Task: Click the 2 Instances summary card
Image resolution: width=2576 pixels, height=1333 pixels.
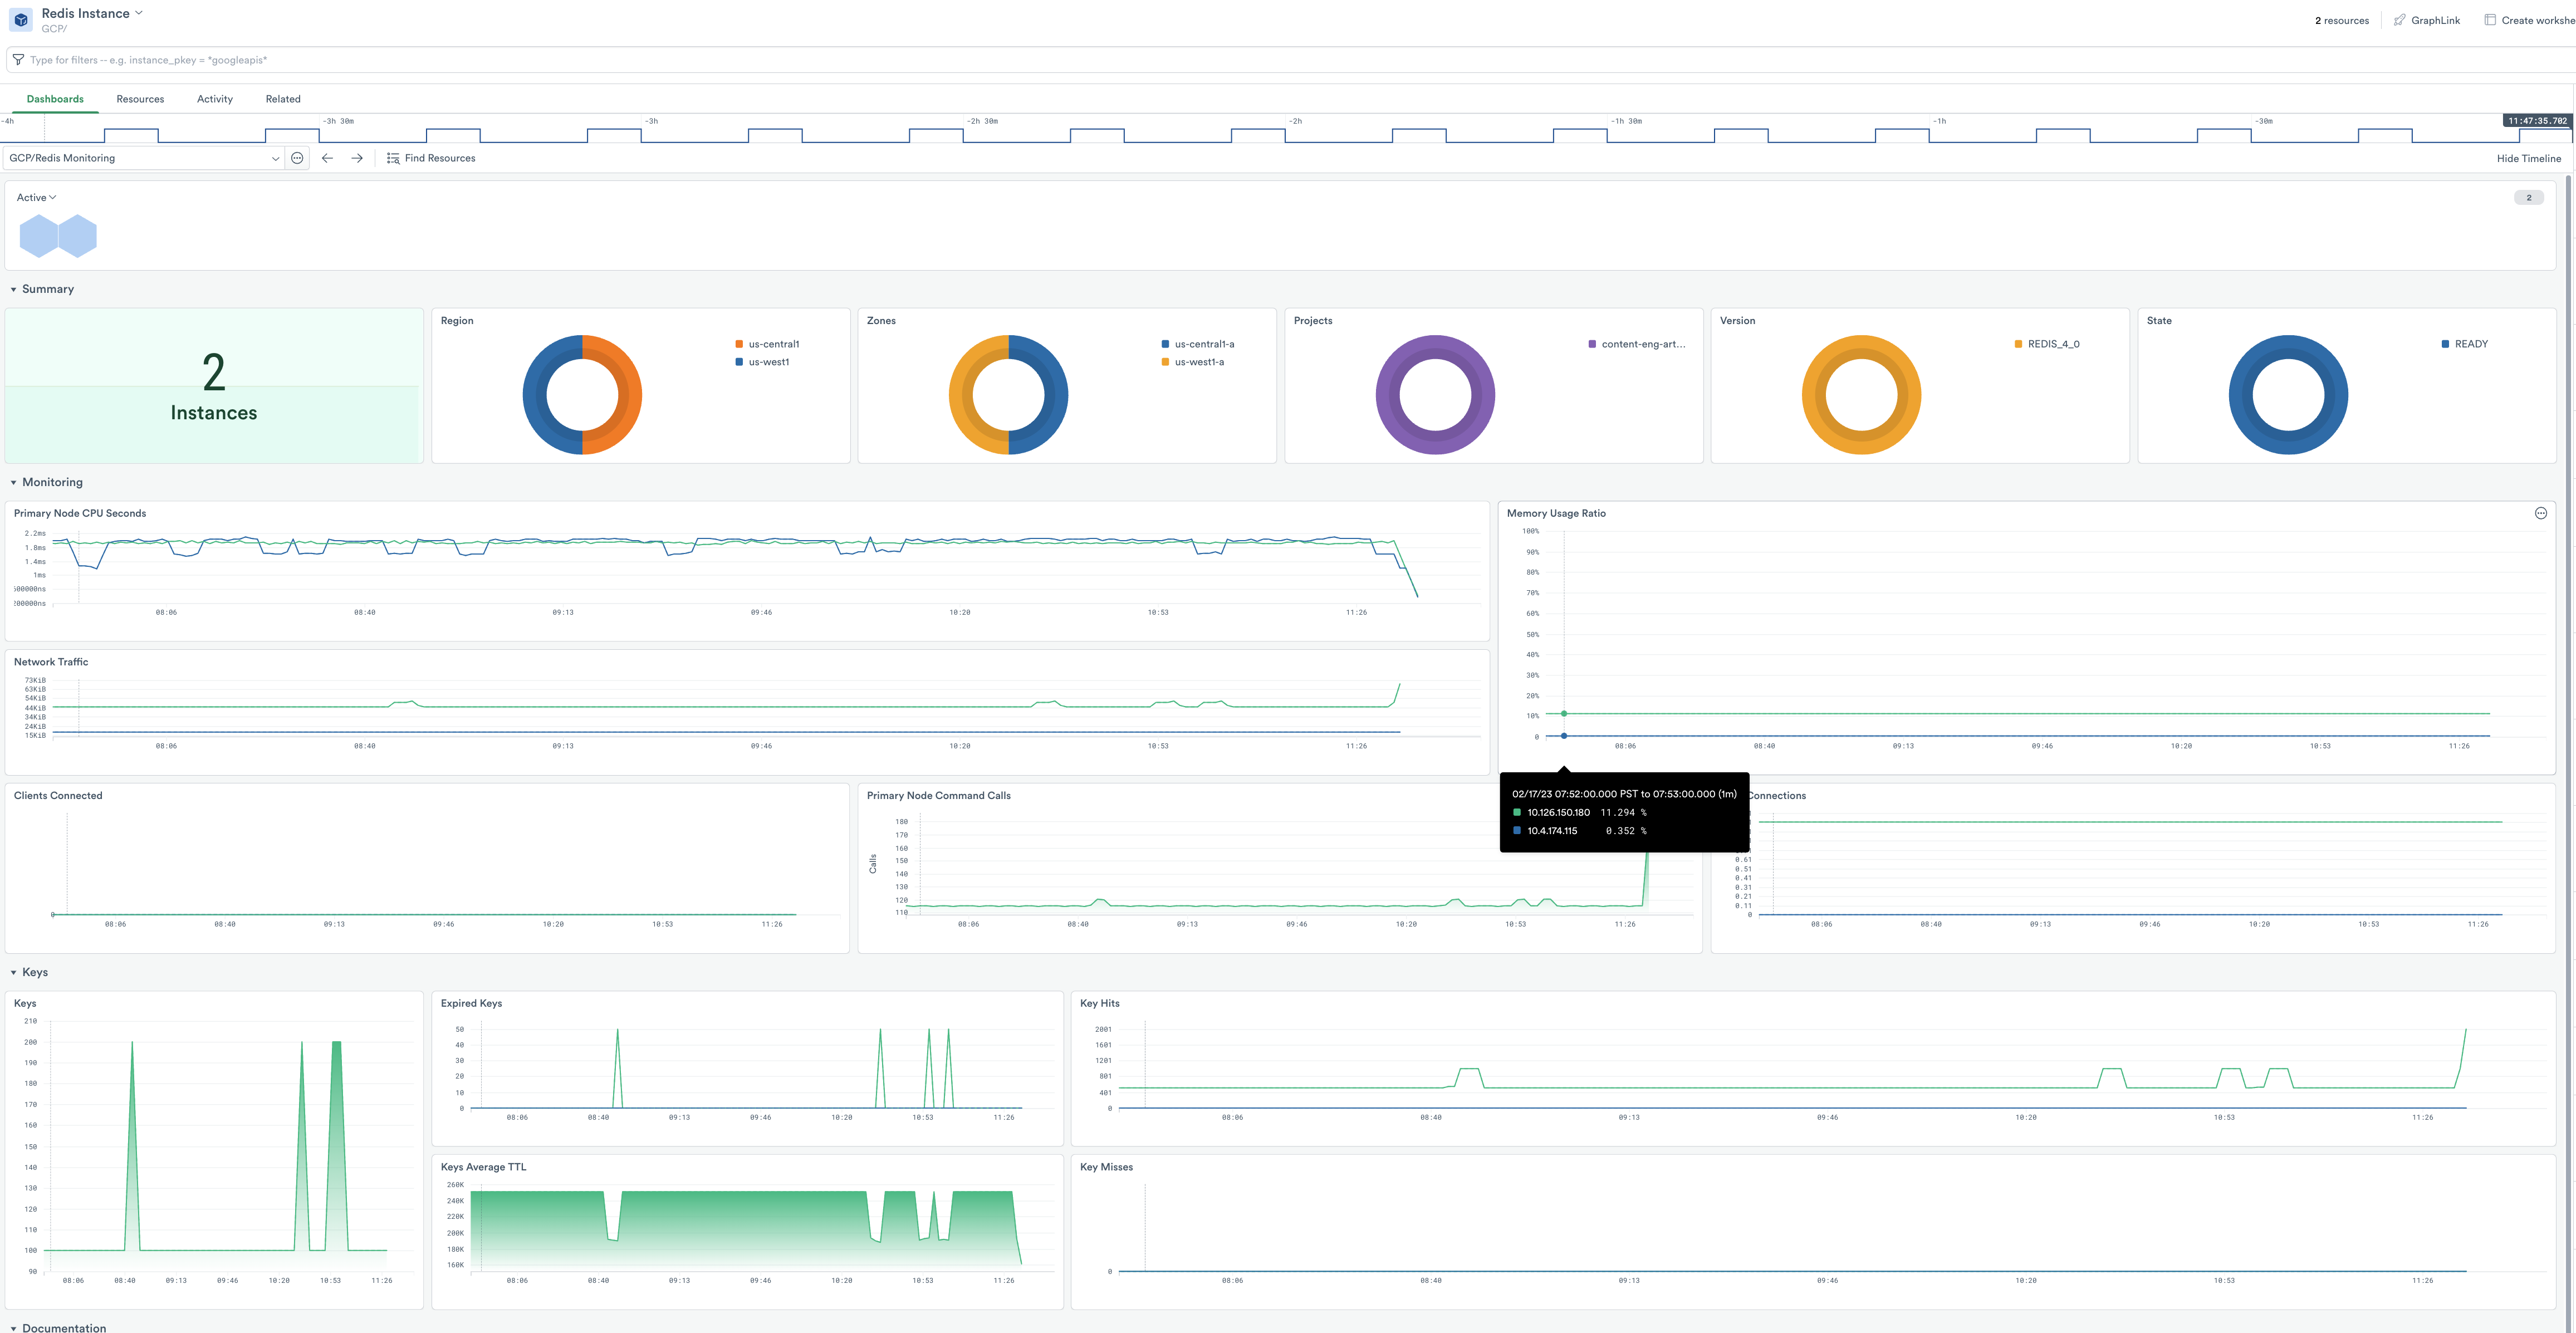Action: click(x=214, y=385)
